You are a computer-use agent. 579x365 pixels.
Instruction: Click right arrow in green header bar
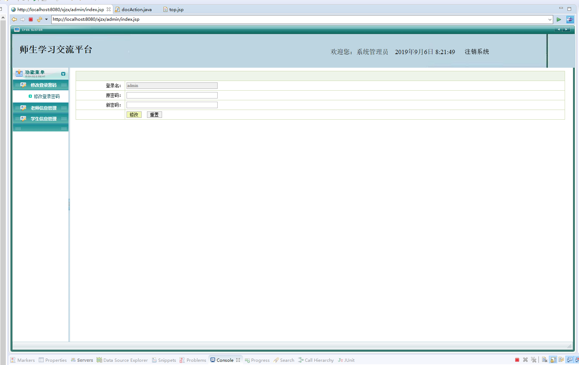[566, 29]
